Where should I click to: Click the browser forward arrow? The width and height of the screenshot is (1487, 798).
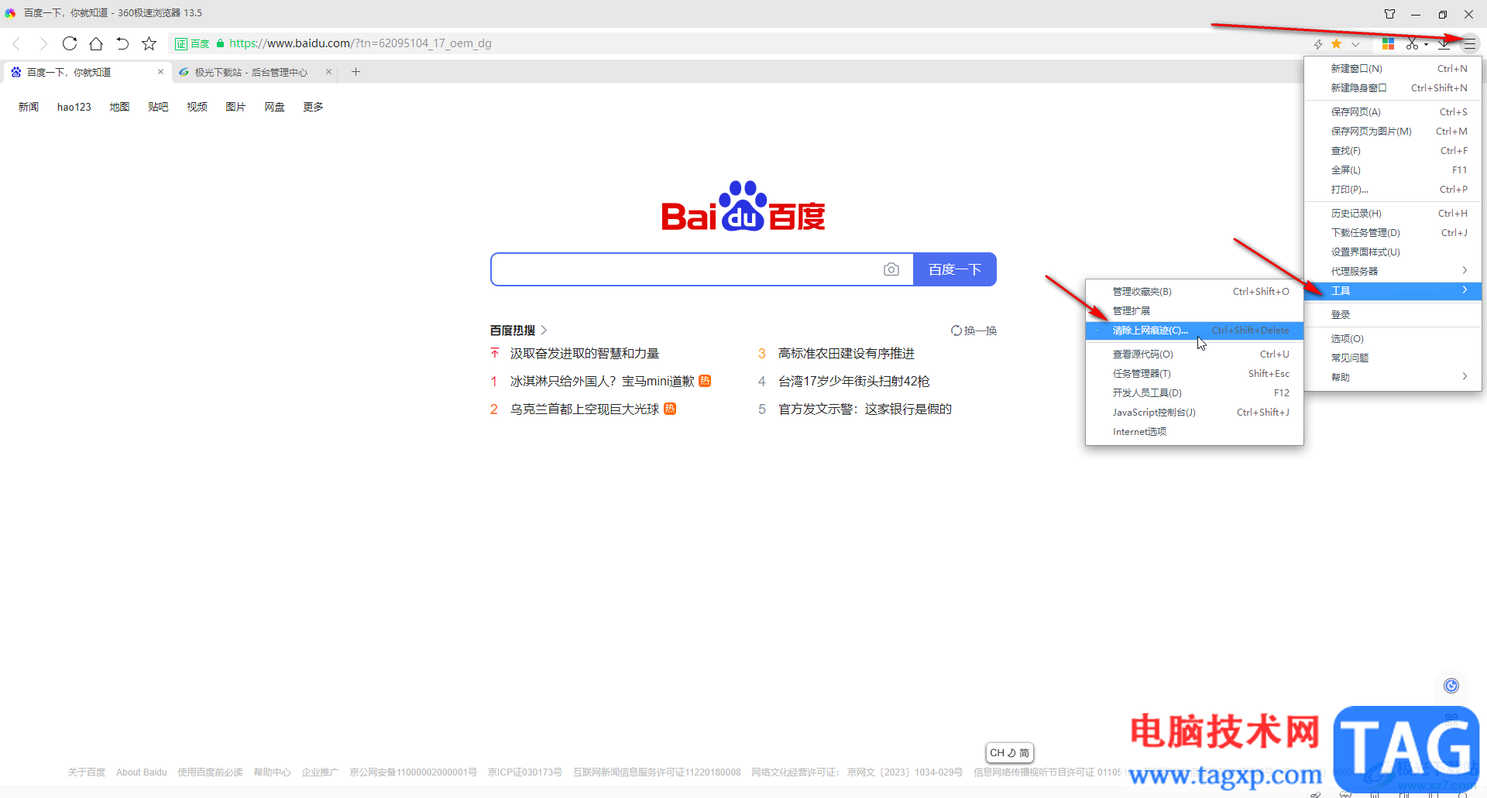coord(43,43)
